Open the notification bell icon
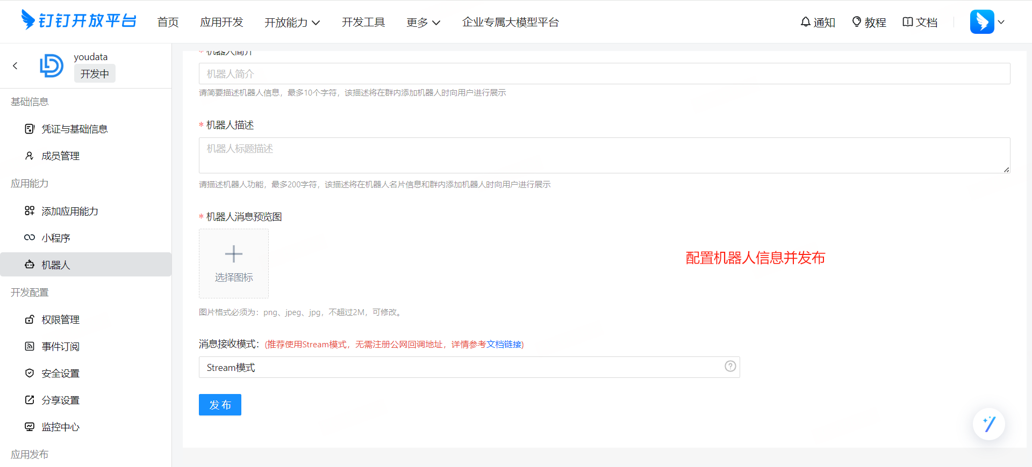Image resolution: width=1032 pixels, height=467 pixels. coord(805,22)
